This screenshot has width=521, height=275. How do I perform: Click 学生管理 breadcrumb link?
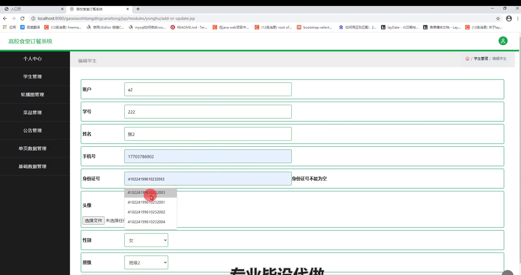481,58
